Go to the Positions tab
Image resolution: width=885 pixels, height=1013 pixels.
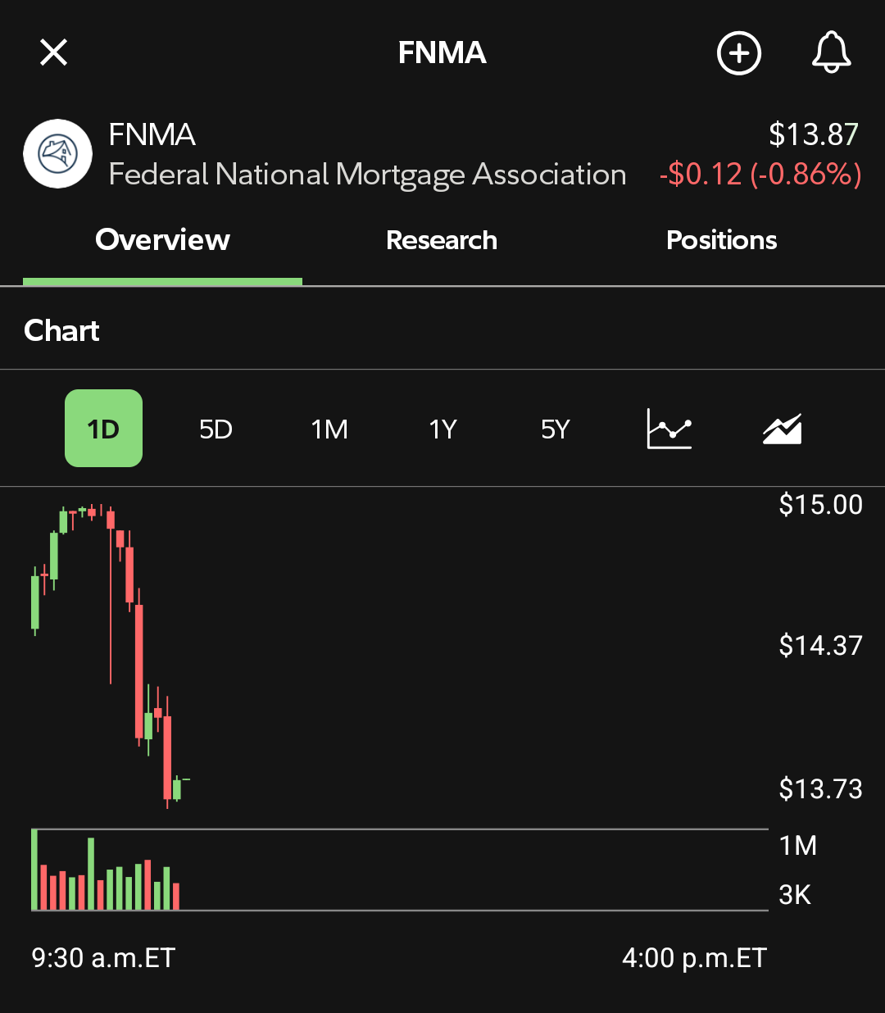point(721,240)
